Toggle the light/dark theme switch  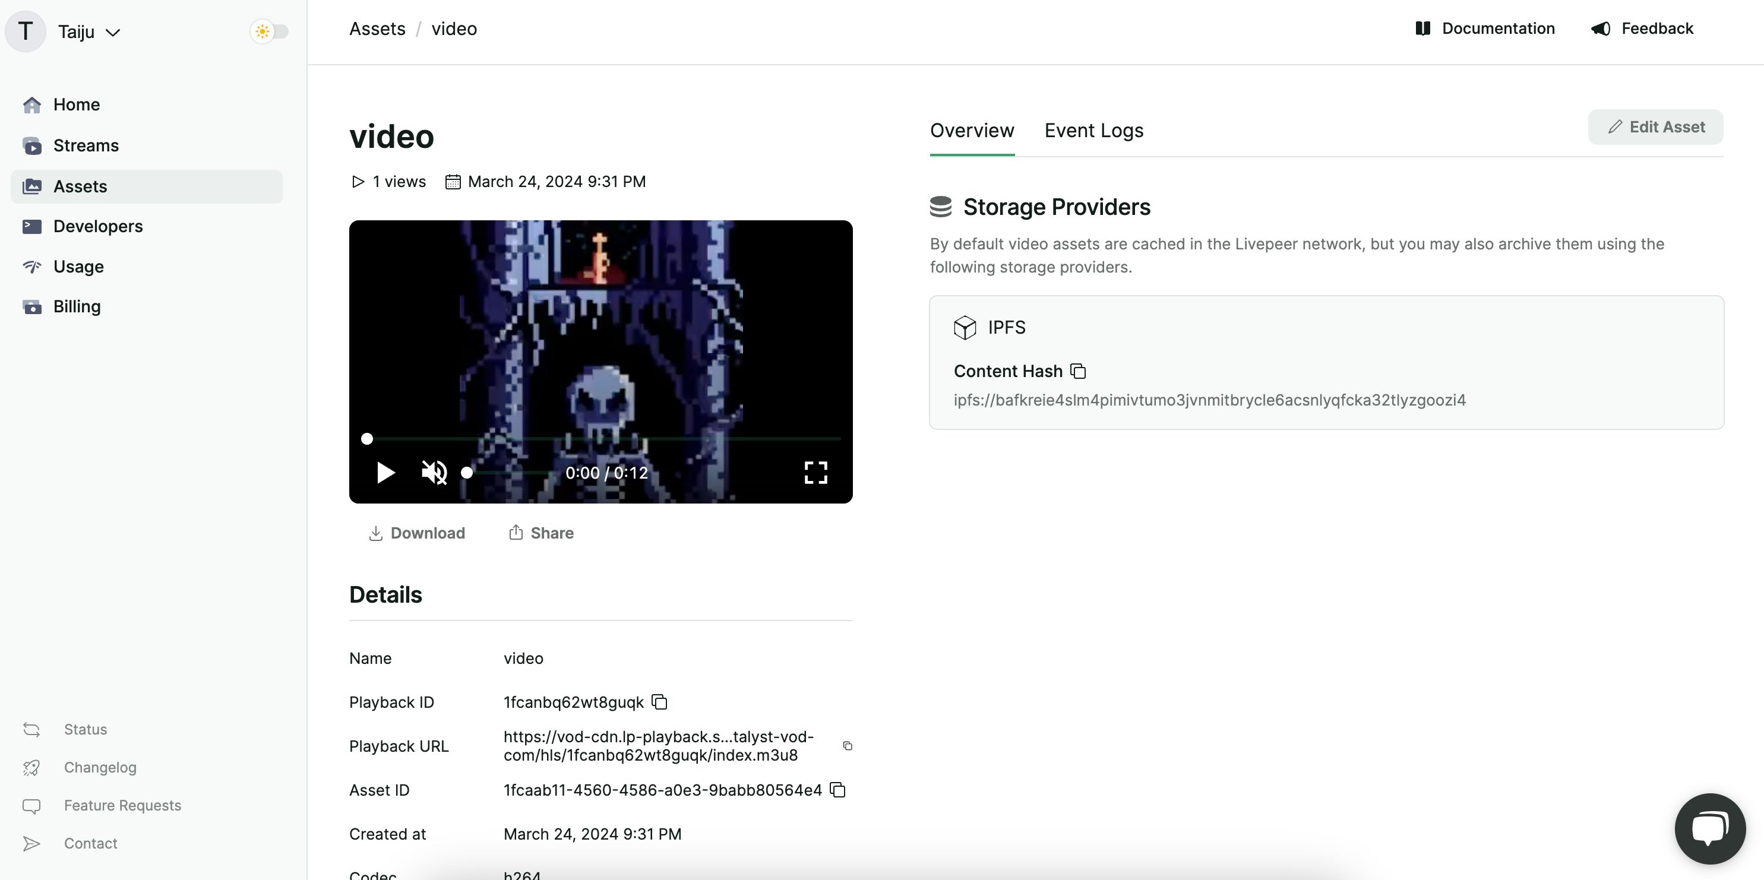[x=270, y=31]
